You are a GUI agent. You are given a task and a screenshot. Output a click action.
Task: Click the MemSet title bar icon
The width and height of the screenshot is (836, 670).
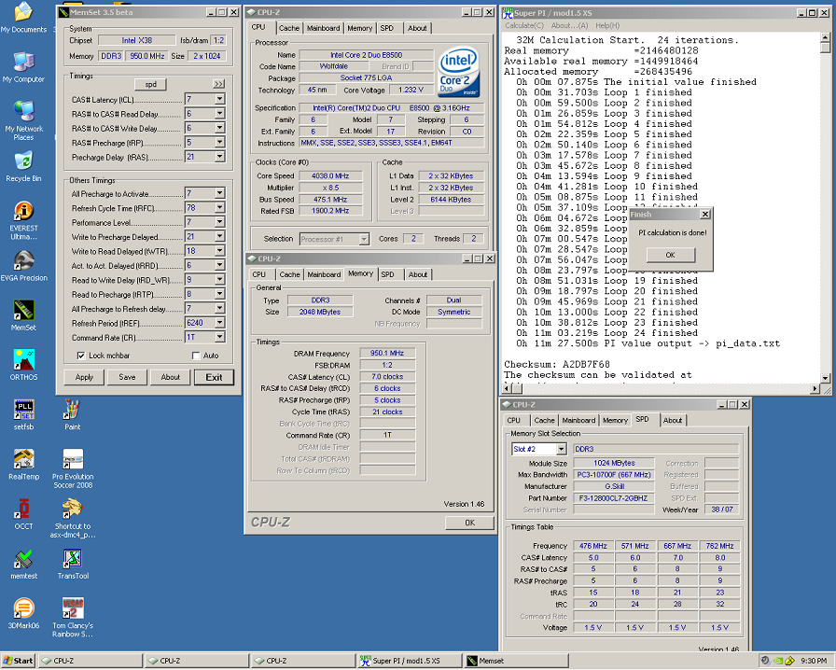(x=64, y=12)
